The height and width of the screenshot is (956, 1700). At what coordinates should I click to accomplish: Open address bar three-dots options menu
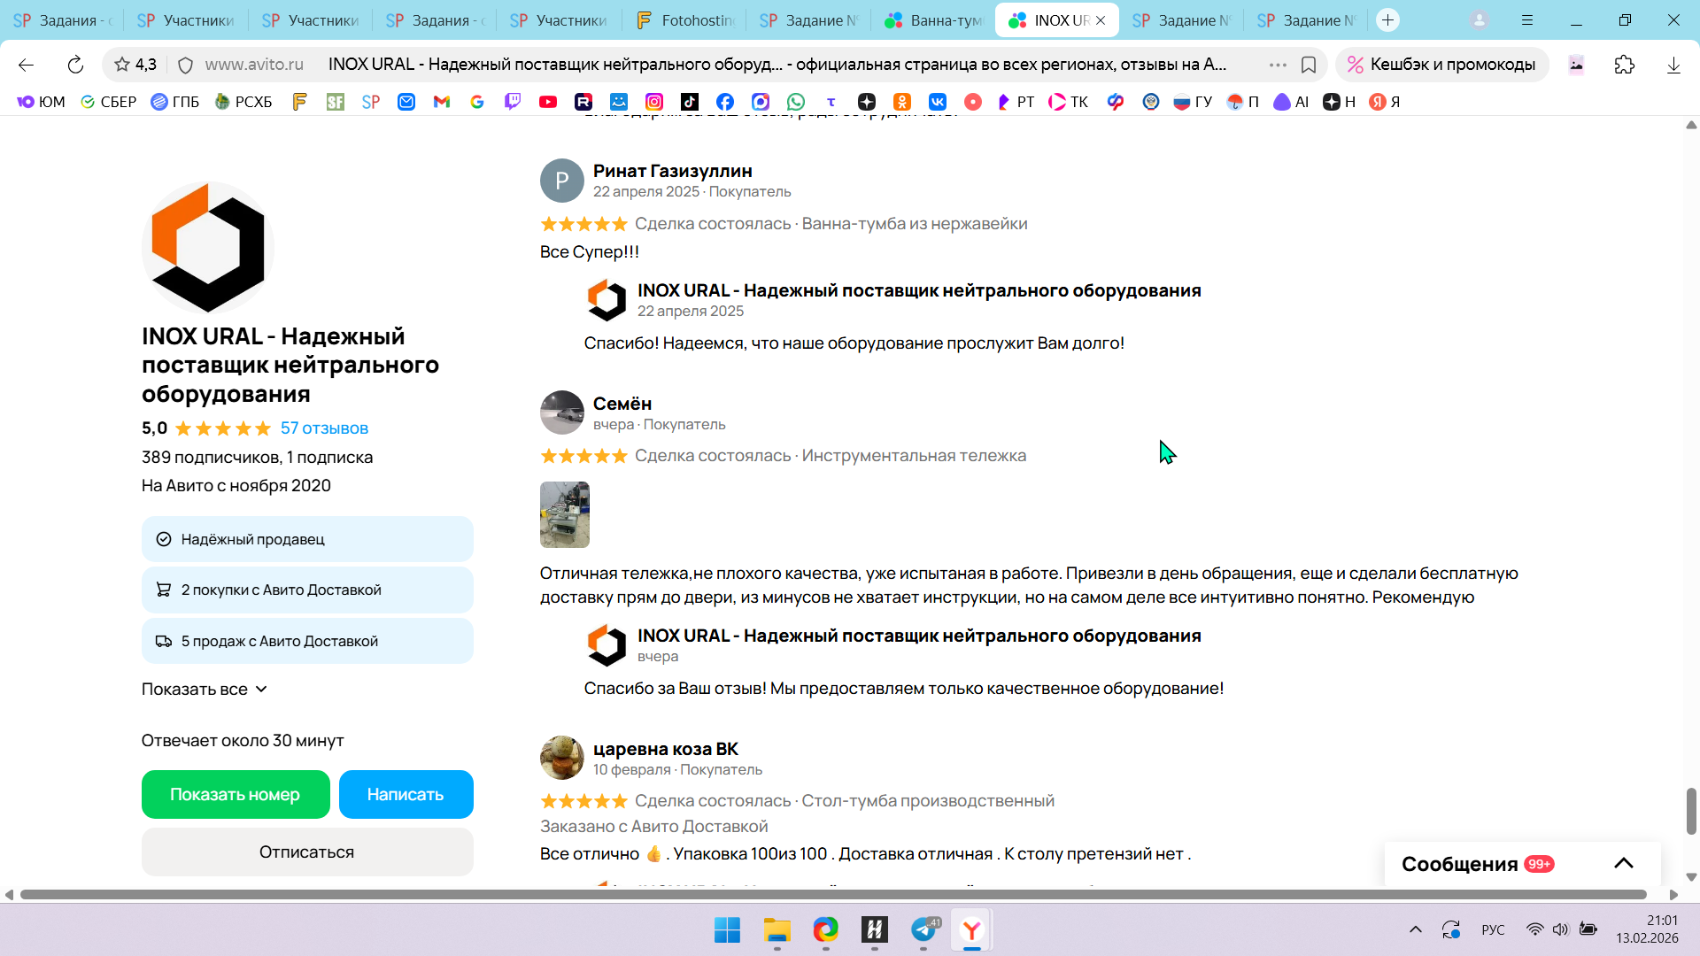click(1278, 65)
